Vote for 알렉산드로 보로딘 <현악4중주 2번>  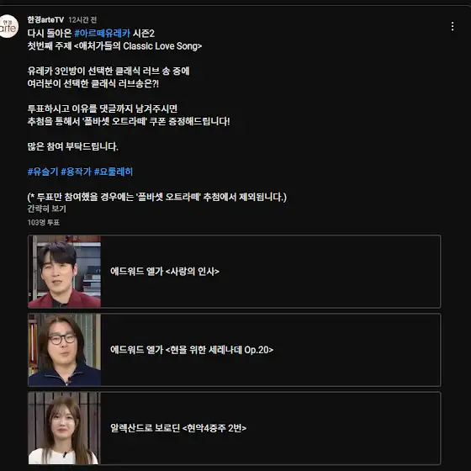click(235, 428)
